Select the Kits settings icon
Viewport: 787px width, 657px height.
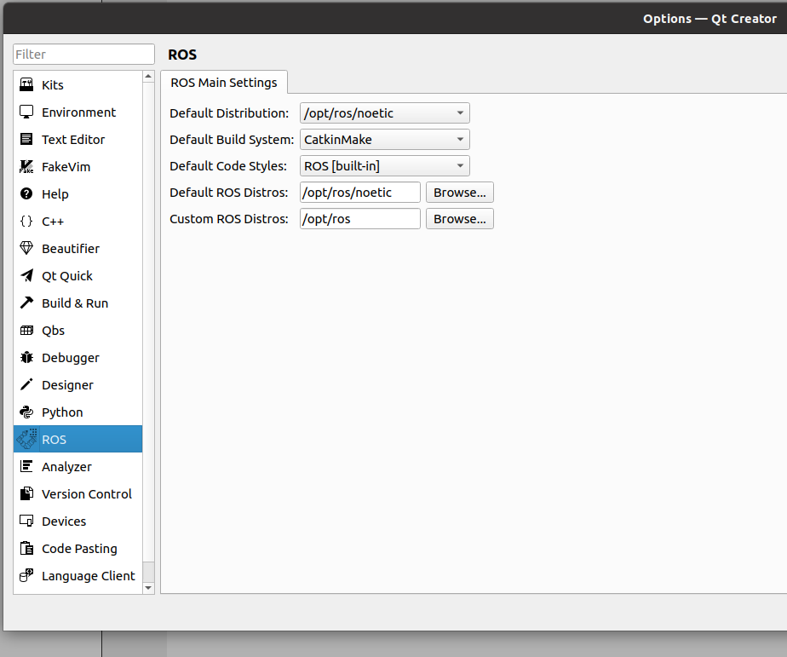[26, 84]
